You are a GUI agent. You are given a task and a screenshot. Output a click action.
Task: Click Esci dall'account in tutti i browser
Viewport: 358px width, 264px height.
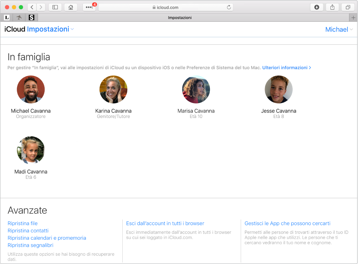click(165, 223)
